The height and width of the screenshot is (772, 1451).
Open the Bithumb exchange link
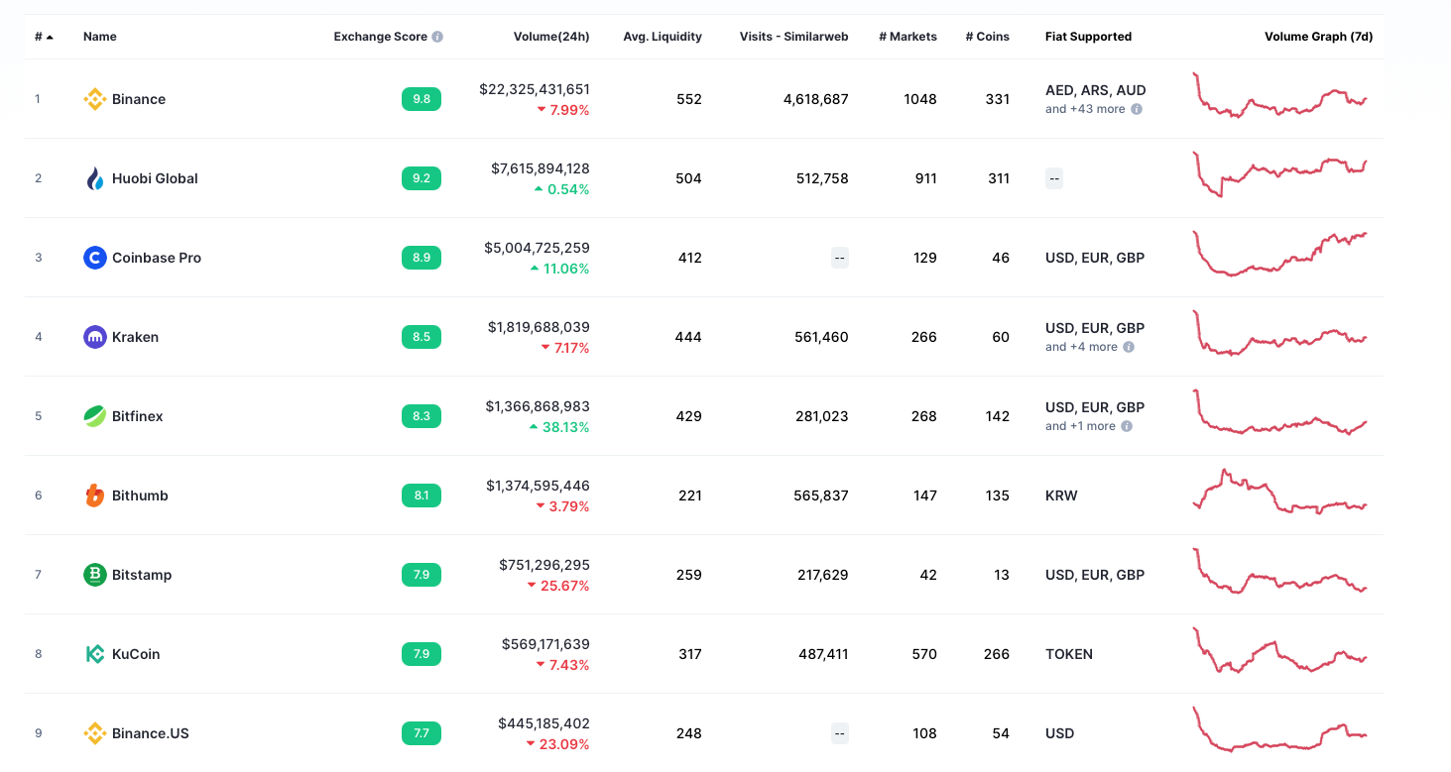(140, 496)
